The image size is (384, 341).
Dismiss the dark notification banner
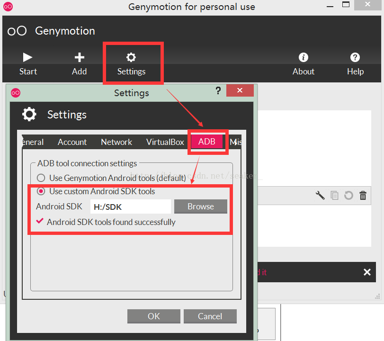[x=367, y=272]
